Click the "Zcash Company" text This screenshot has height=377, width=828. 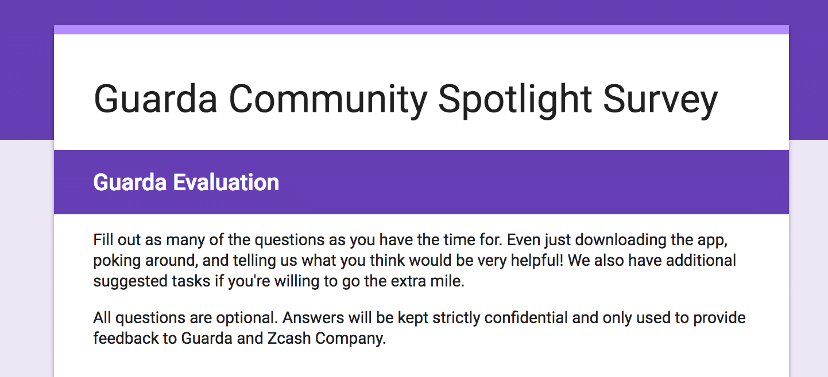pos(325,339)
